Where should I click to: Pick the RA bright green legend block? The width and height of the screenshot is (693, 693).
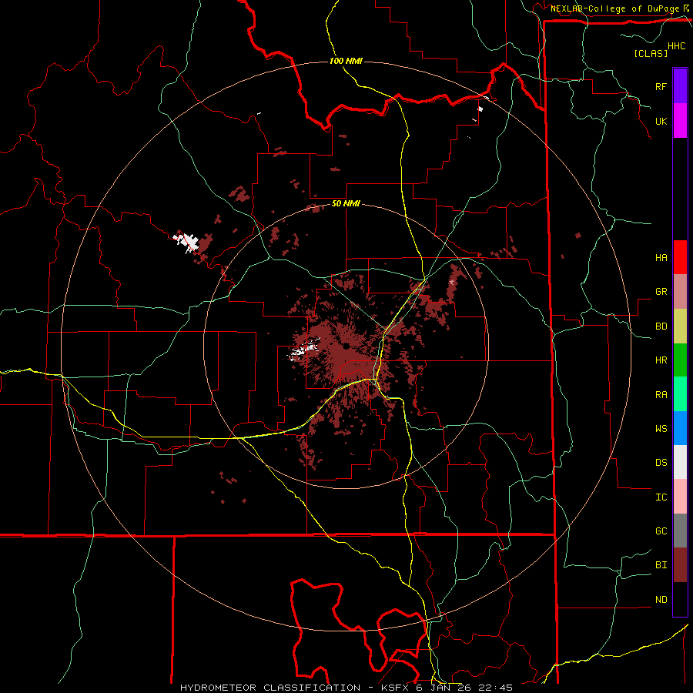680,394
